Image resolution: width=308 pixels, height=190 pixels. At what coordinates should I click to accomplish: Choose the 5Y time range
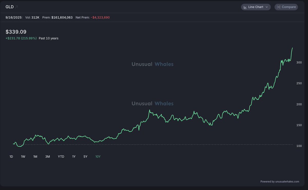(85, 157)
